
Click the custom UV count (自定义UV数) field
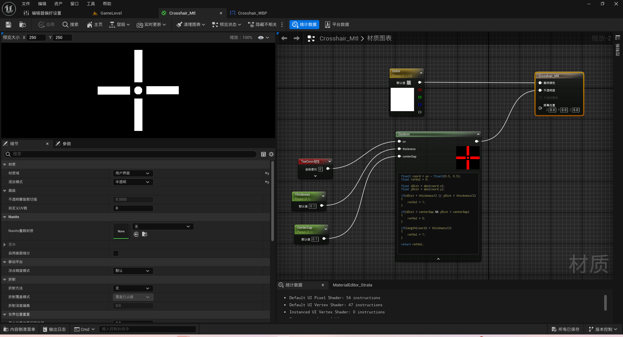tap(133, 208)
